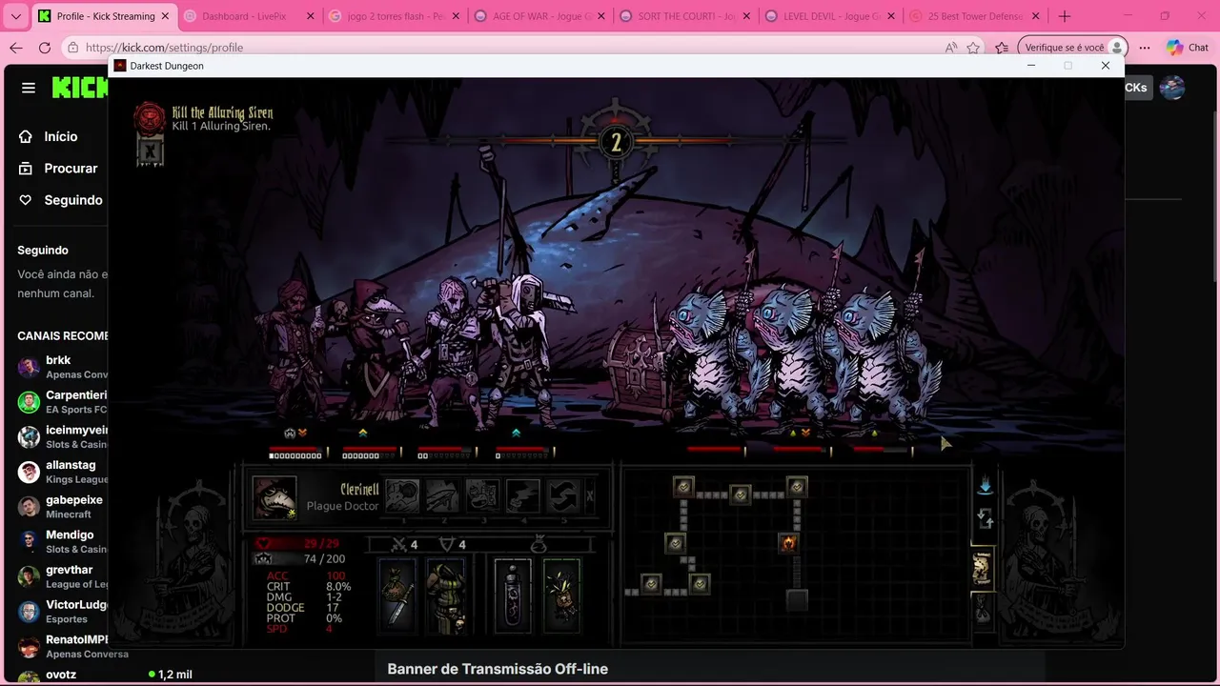This screenshot has height=686, width=1220.
Task: Select Plague Doctor combat skill slot 1
Action: [402, 496]
